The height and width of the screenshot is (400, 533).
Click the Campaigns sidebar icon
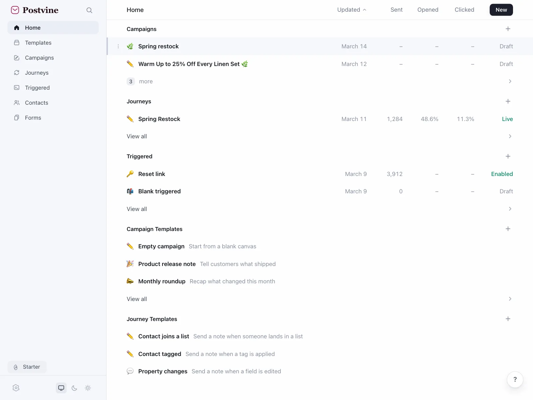coord(17,58)
